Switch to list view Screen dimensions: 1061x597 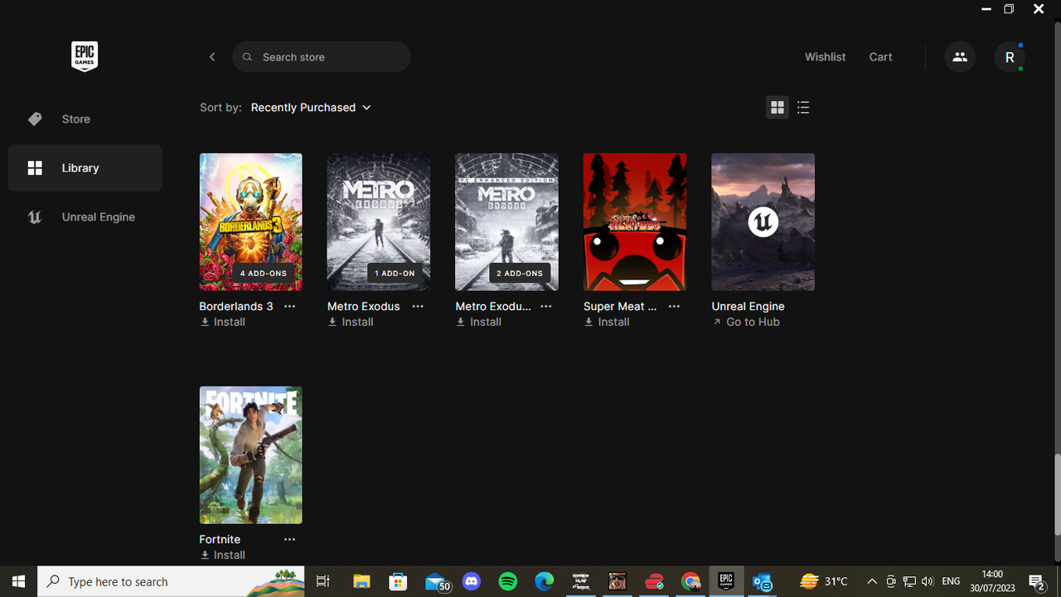click(x=803, y=108)
